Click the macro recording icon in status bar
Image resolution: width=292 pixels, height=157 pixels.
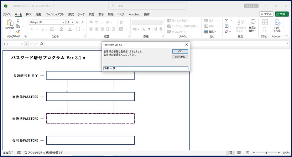click(x=19, y=153)
